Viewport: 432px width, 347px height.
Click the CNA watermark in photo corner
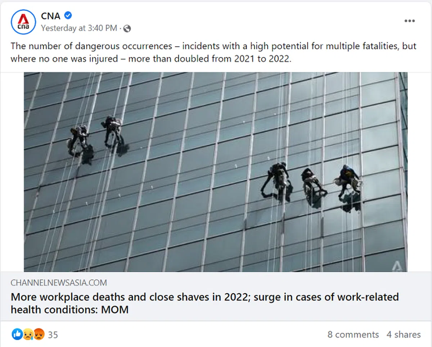coord(397,265)
